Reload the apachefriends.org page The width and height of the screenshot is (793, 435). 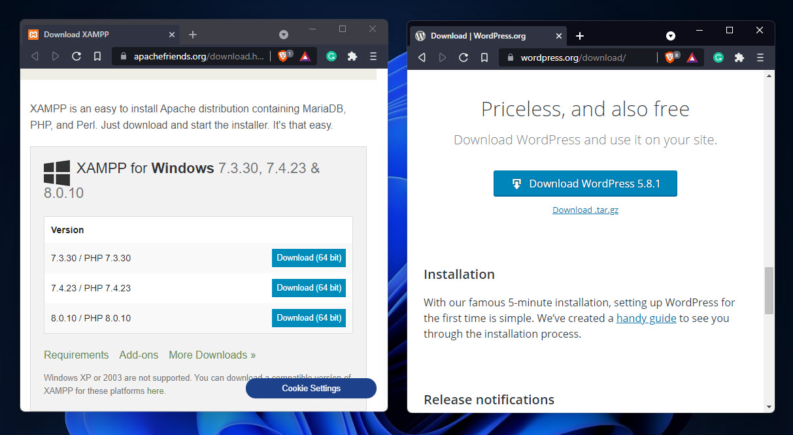76,57
